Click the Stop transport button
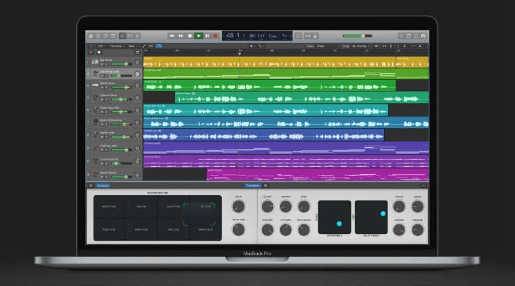 [x=190, y=35]
